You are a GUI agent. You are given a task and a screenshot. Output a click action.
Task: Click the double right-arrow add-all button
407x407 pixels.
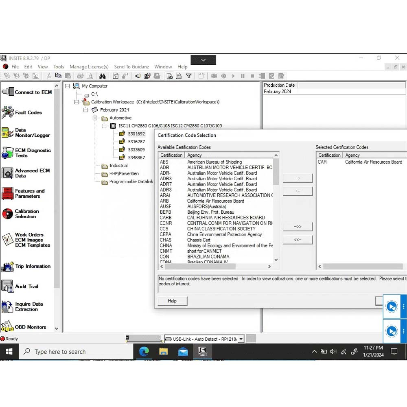[x=298, y=227]
